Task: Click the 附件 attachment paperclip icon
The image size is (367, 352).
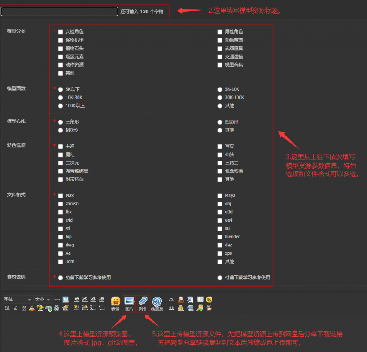Action: [143, 304]
